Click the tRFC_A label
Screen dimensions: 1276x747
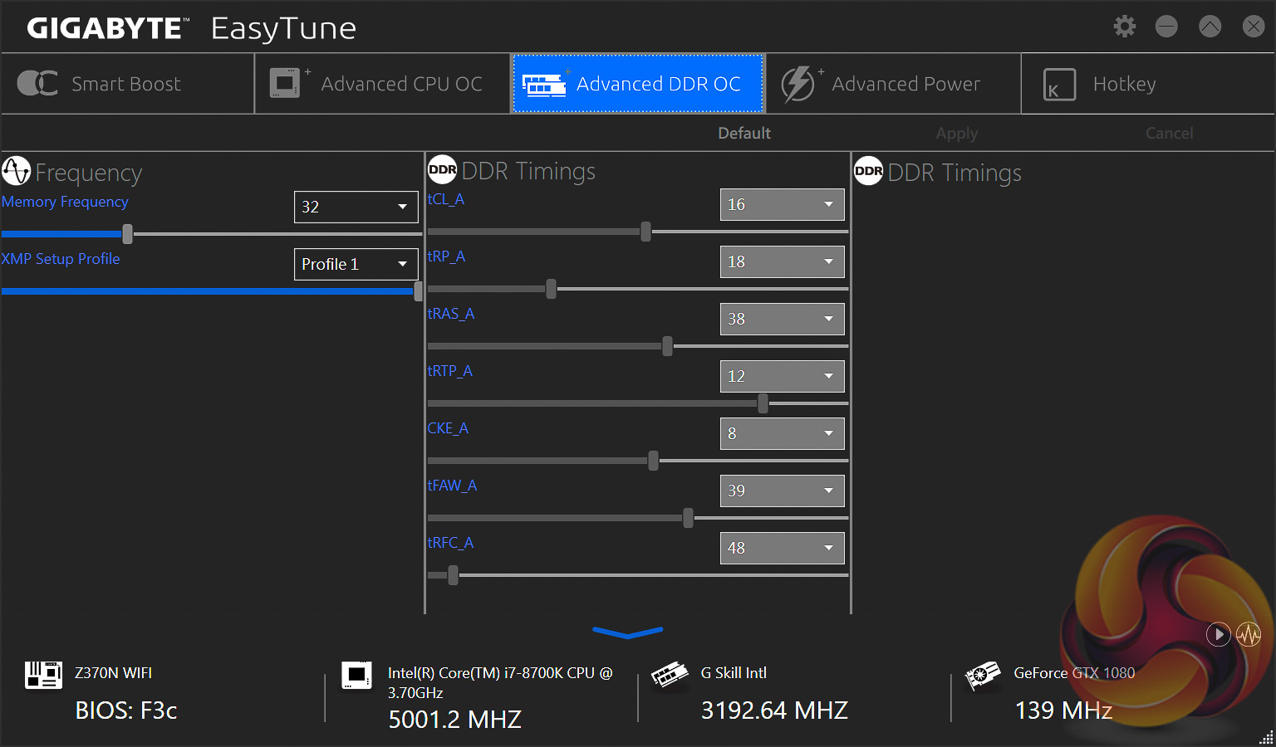coord(450,543)
